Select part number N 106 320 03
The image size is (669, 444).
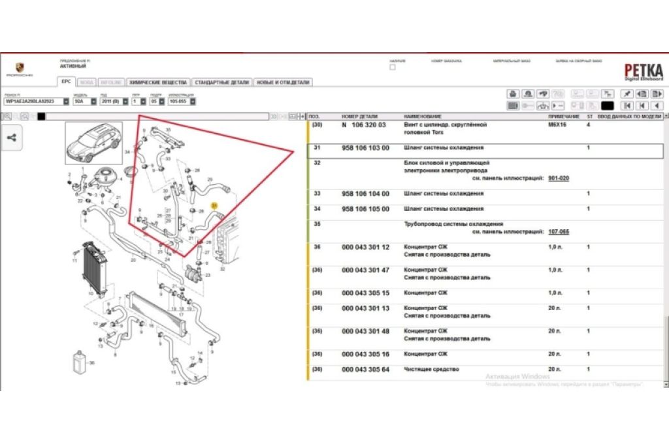363,125
